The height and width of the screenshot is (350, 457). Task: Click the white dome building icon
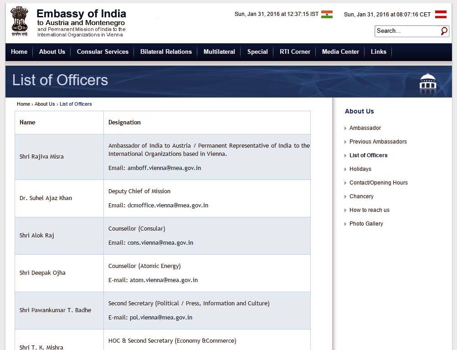[x=427, y=83]
